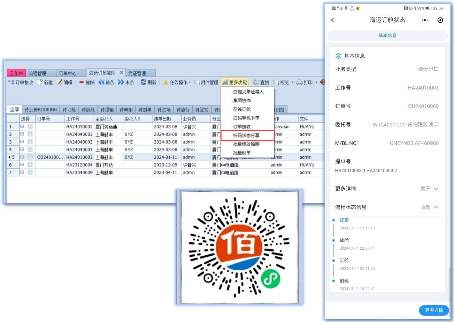Click the 更多功能 toolbar button
The image size is (454, 322).
[235, 82]
